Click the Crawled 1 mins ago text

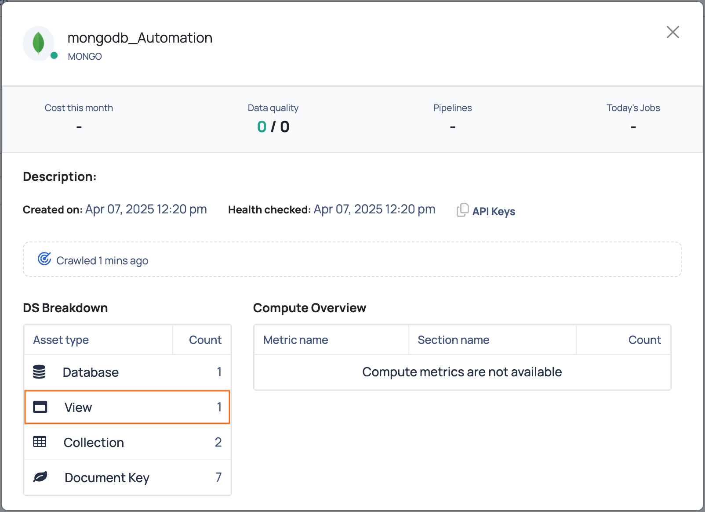click(102, 261)
